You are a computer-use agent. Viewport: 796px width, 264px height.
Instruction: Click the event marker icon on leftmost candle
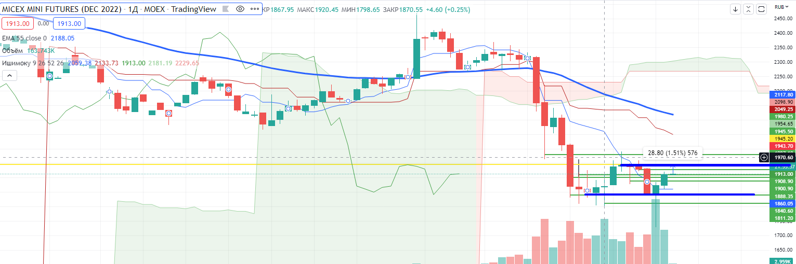[x=49, y=76]
